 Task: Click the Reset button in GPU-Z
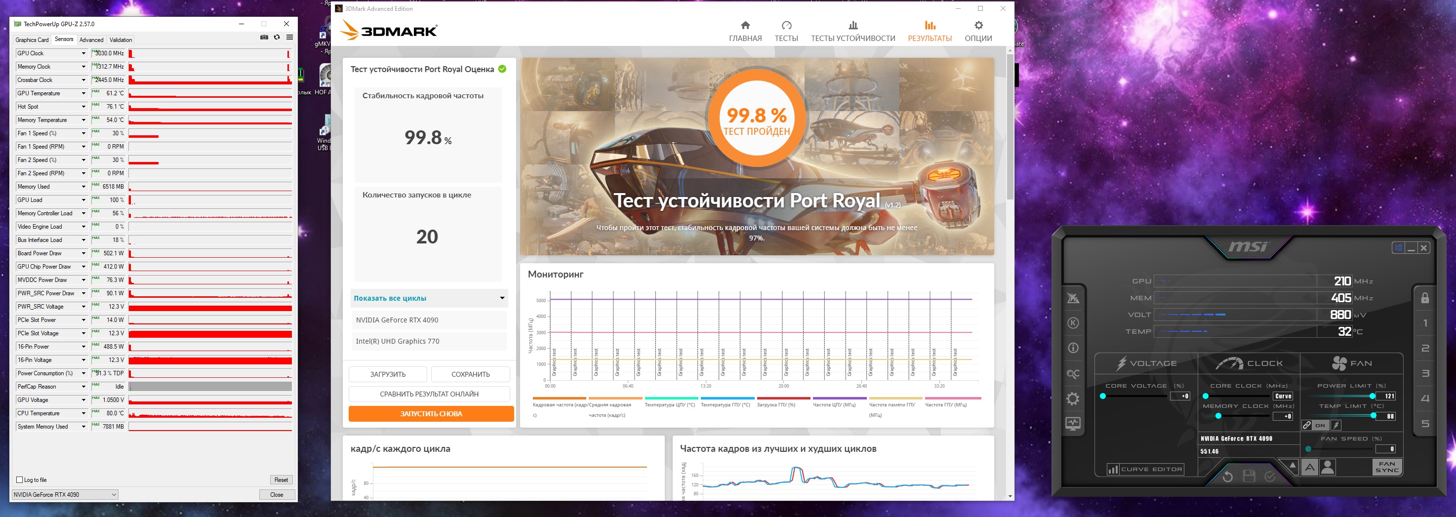[x=282, y=479]
